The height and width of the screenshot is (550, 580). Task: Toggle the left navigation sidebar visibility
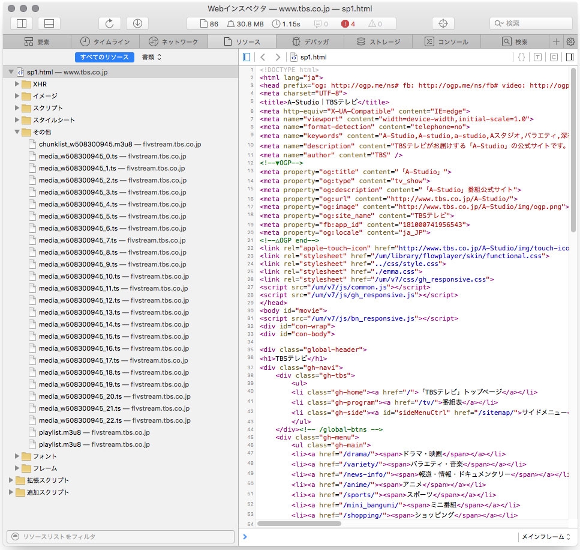tap(247, 57)
